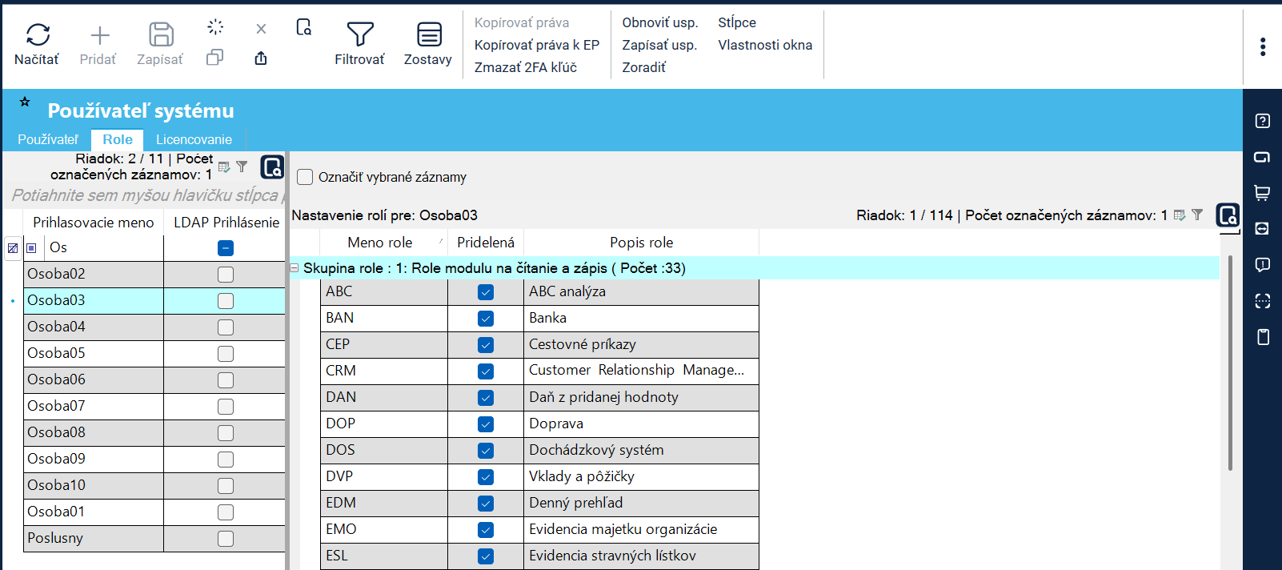
Task: Click the filter row editor icon beside Os
Action: point(13,248)
